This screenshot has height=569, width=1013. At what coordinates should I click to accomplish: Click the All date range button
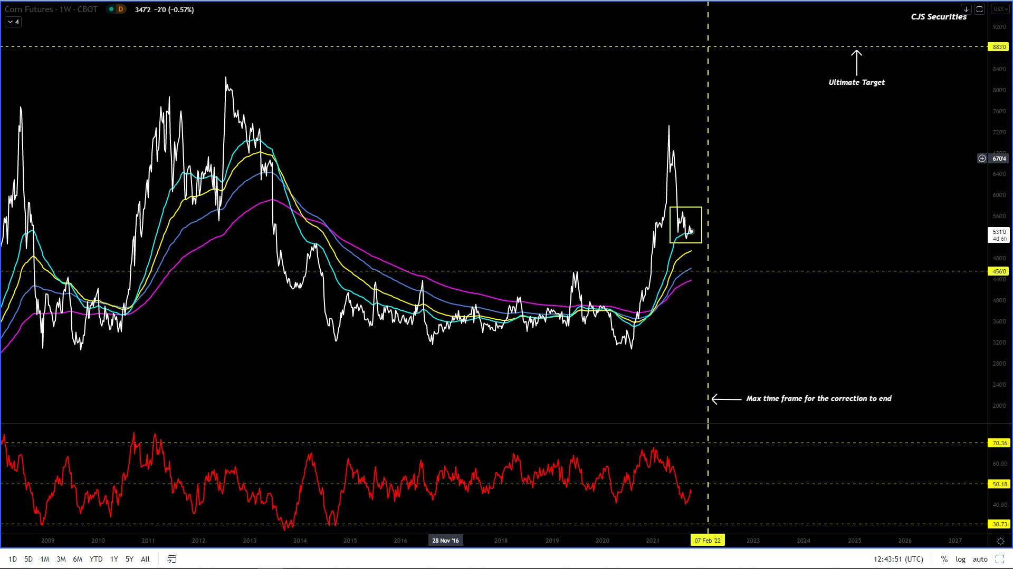pos(145,559)
